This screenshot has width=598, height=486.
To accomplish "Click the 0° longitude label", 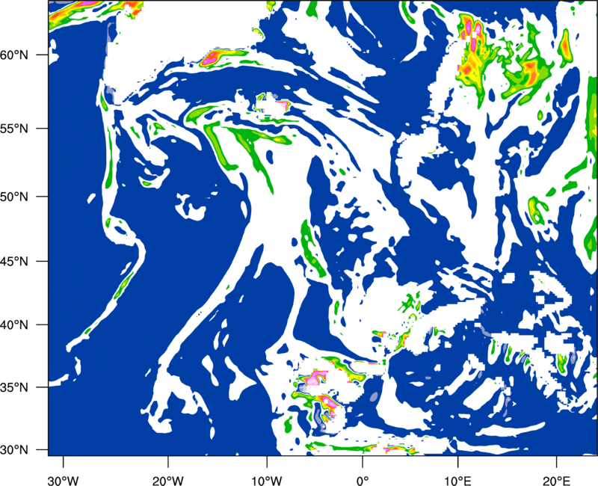I will pyautogui.click(x=363, y=481).
